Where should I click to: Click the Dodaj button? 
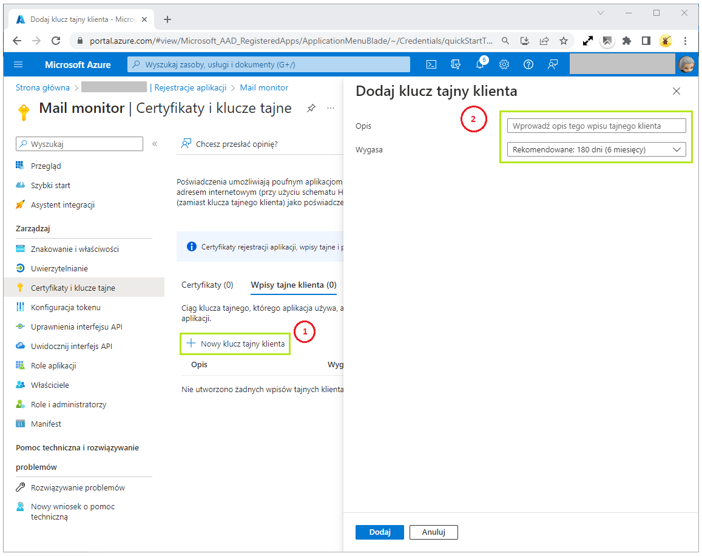(x=379, y=532)
